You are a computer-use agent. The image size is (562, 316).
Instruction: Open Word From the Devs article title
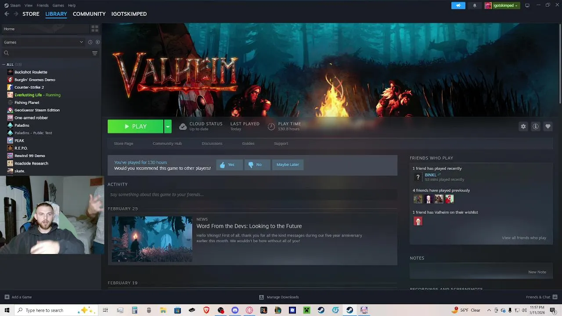pos(249,226)
